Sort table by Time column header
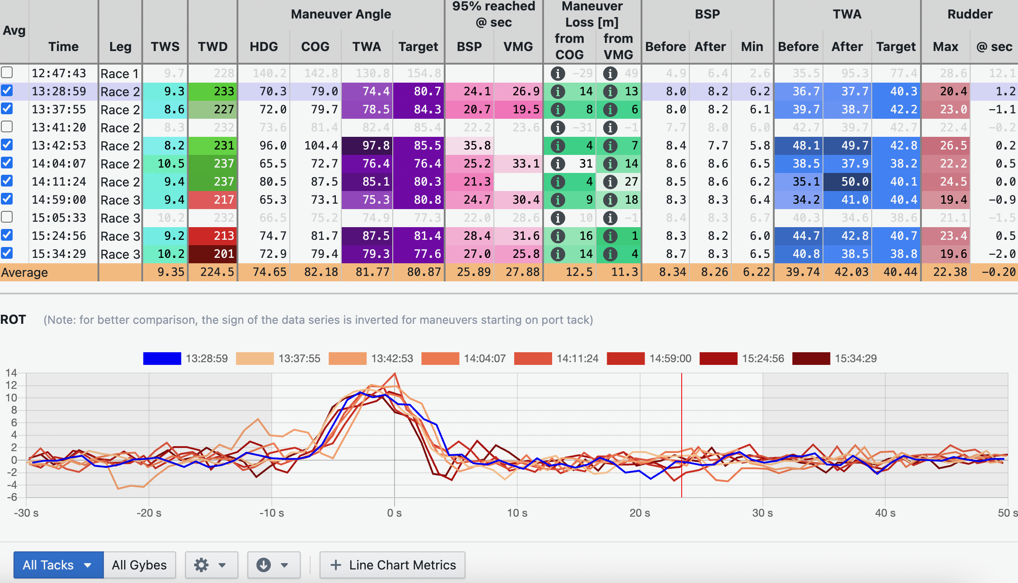 point(64,47)
